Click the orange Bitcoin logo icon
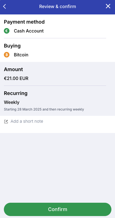Viewport: 115px width, 218px height. click(x=7, y=55)
